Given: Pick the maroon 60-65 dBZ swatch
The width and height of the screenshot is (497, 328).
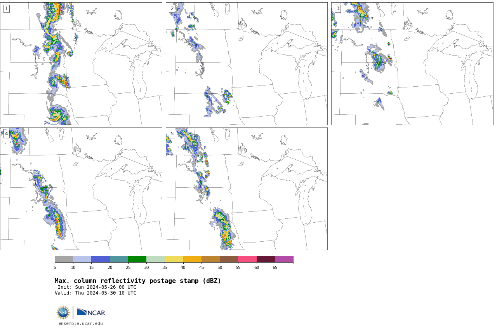Looking at the screenshot, I should 266,259.
